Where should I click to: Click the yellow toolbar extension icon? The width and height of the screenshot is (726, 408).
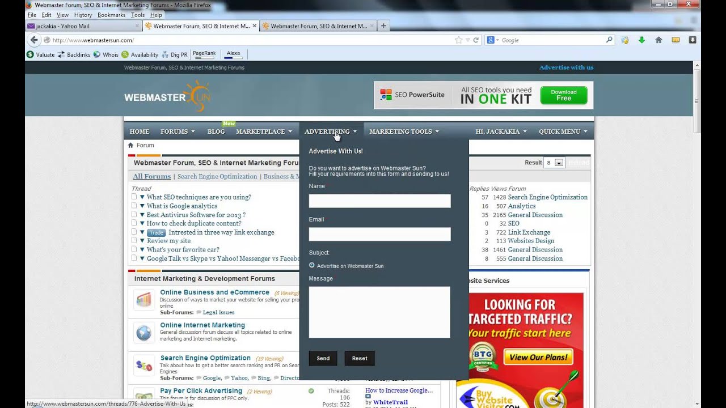tap(676, 40)
